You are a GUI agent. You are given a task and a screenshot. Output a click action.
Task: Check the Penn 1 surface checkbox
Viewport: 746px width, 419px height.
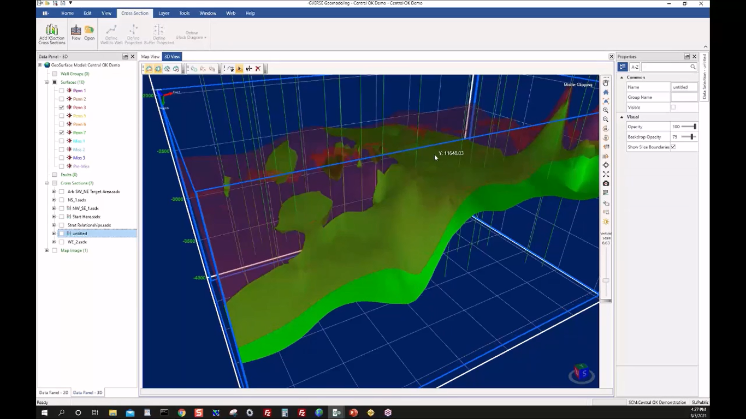[62, 91]
